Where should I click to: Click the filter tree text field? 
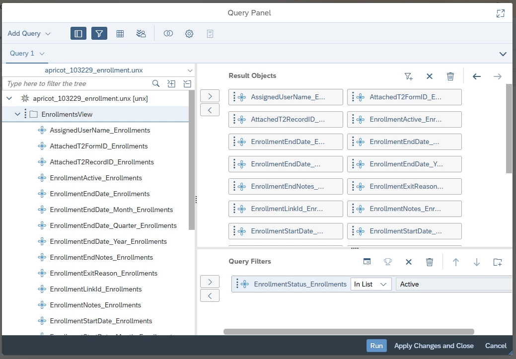pos(77,83)
